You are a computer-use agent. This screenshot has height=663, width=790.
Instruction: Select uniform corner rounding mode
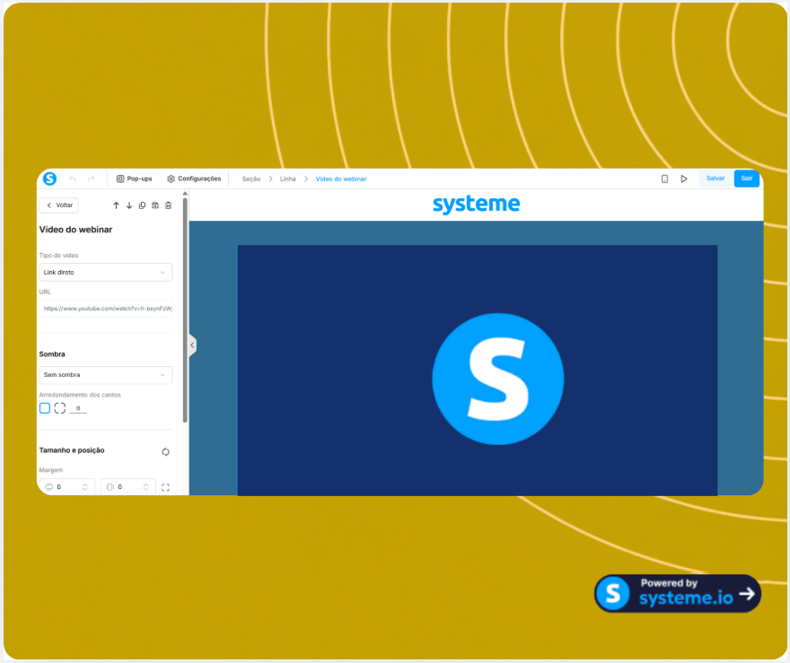45,408
